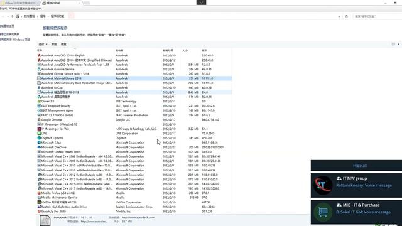The height and width of the screenshot is (226, 402).
Task: Sort by 版本 column header
Action: pyautogui.click(x=204, y=50)
